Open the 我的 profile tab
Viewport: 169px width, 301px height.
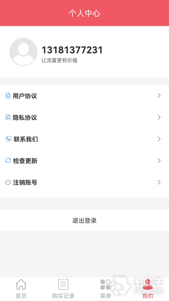[148, 288]
